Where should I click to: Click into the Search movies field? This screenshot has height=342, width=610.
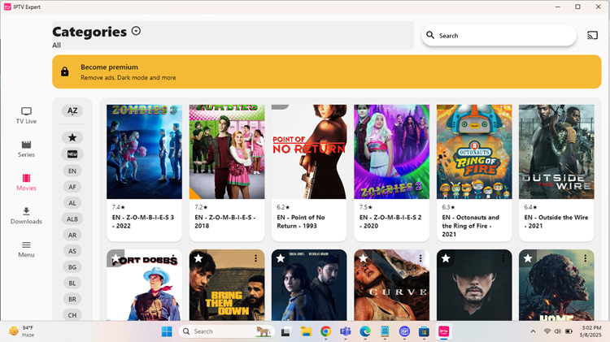pos(499,36)
